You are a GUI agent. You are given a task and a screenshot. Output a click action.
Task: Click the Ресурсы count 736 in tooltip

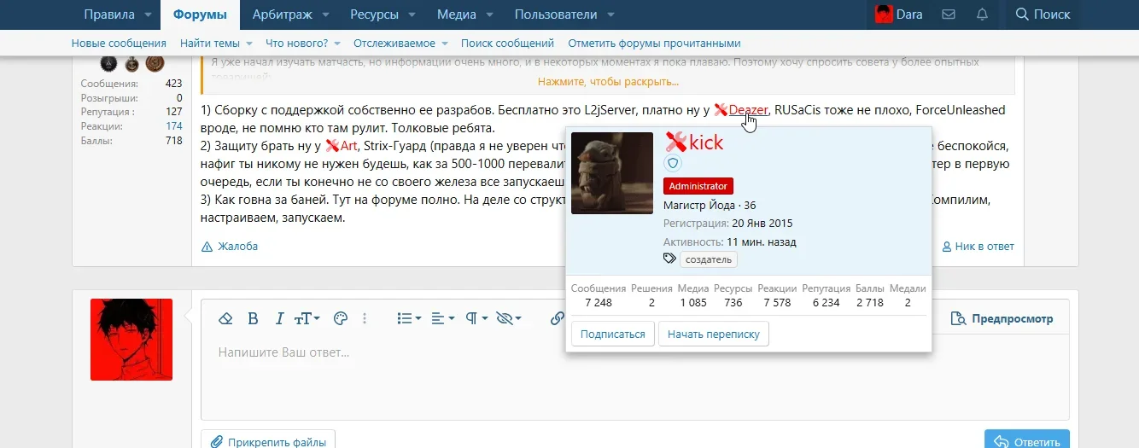(x=733, y=303)
